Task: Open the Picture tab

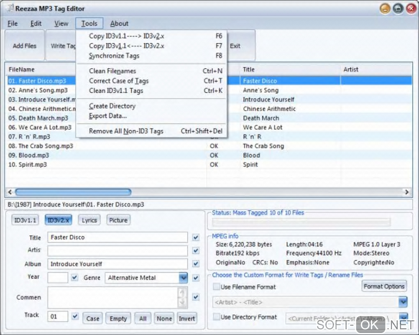Action: (118, 220)
